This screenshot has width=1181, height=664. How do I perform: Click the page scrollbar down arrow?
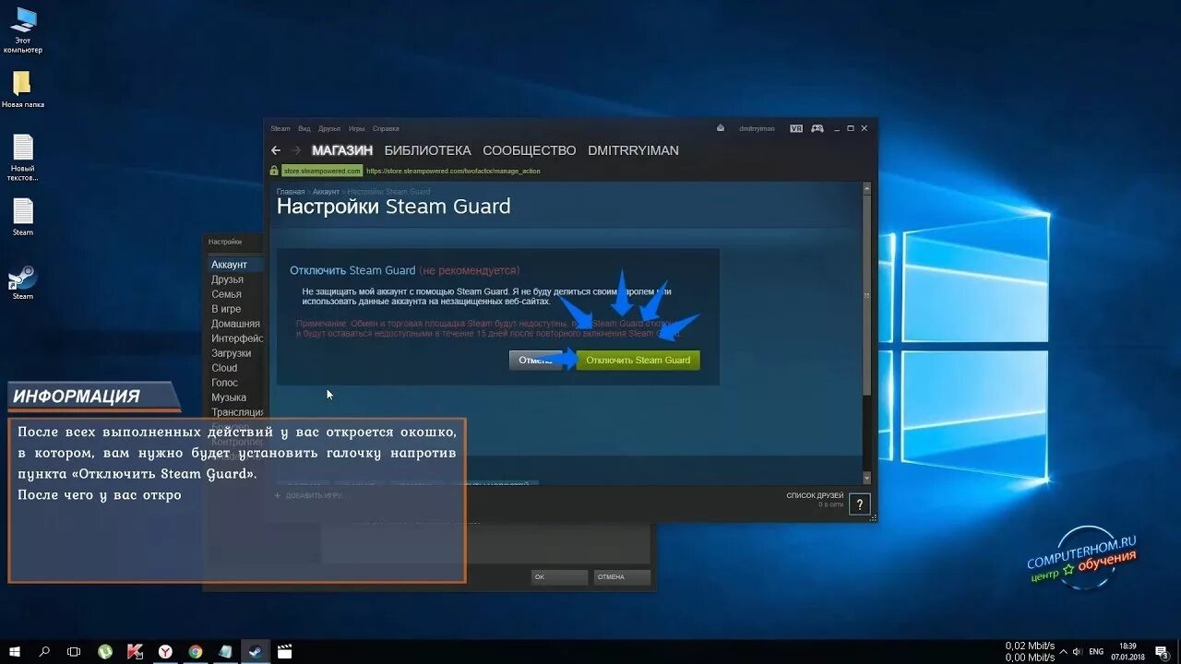(x=867, y=478)
